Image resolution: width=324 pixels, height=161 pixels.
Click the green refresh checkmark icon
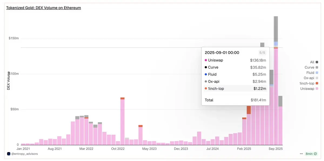(315, 153)
